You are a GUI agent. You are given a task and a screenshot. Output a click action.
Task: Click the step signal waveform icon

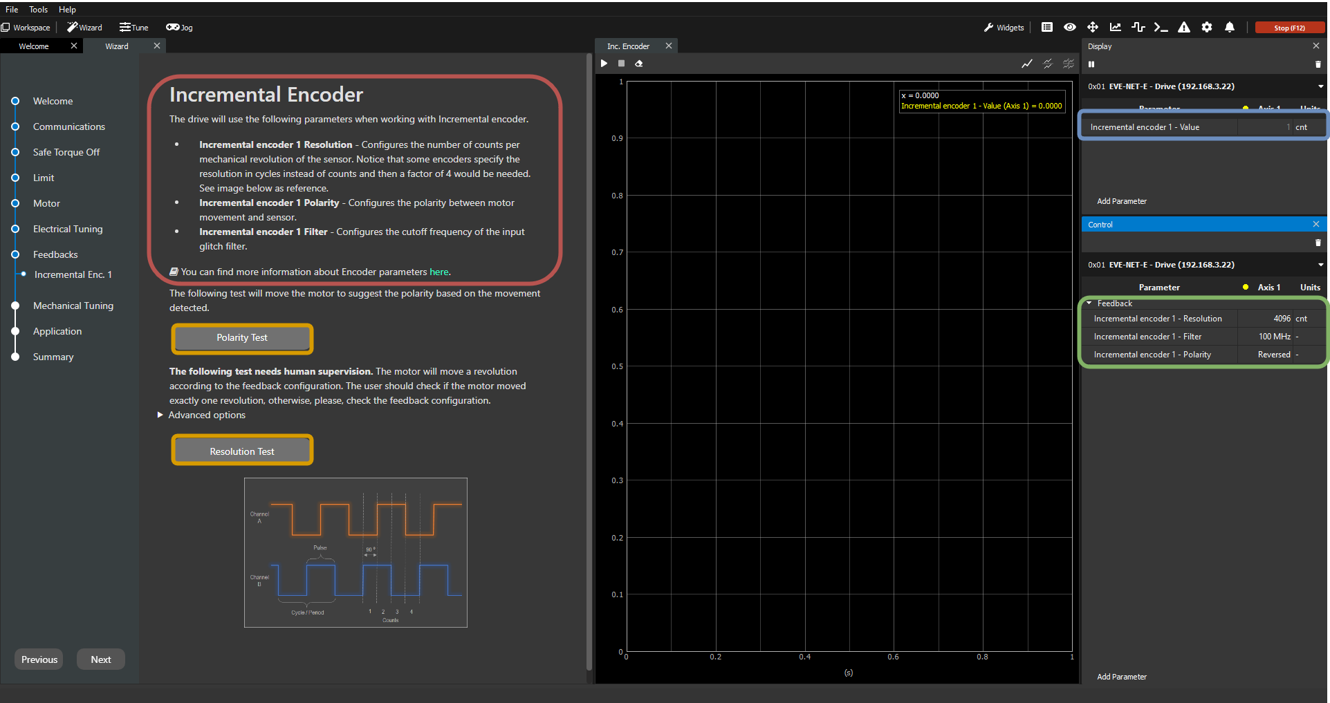(1138, 28)
